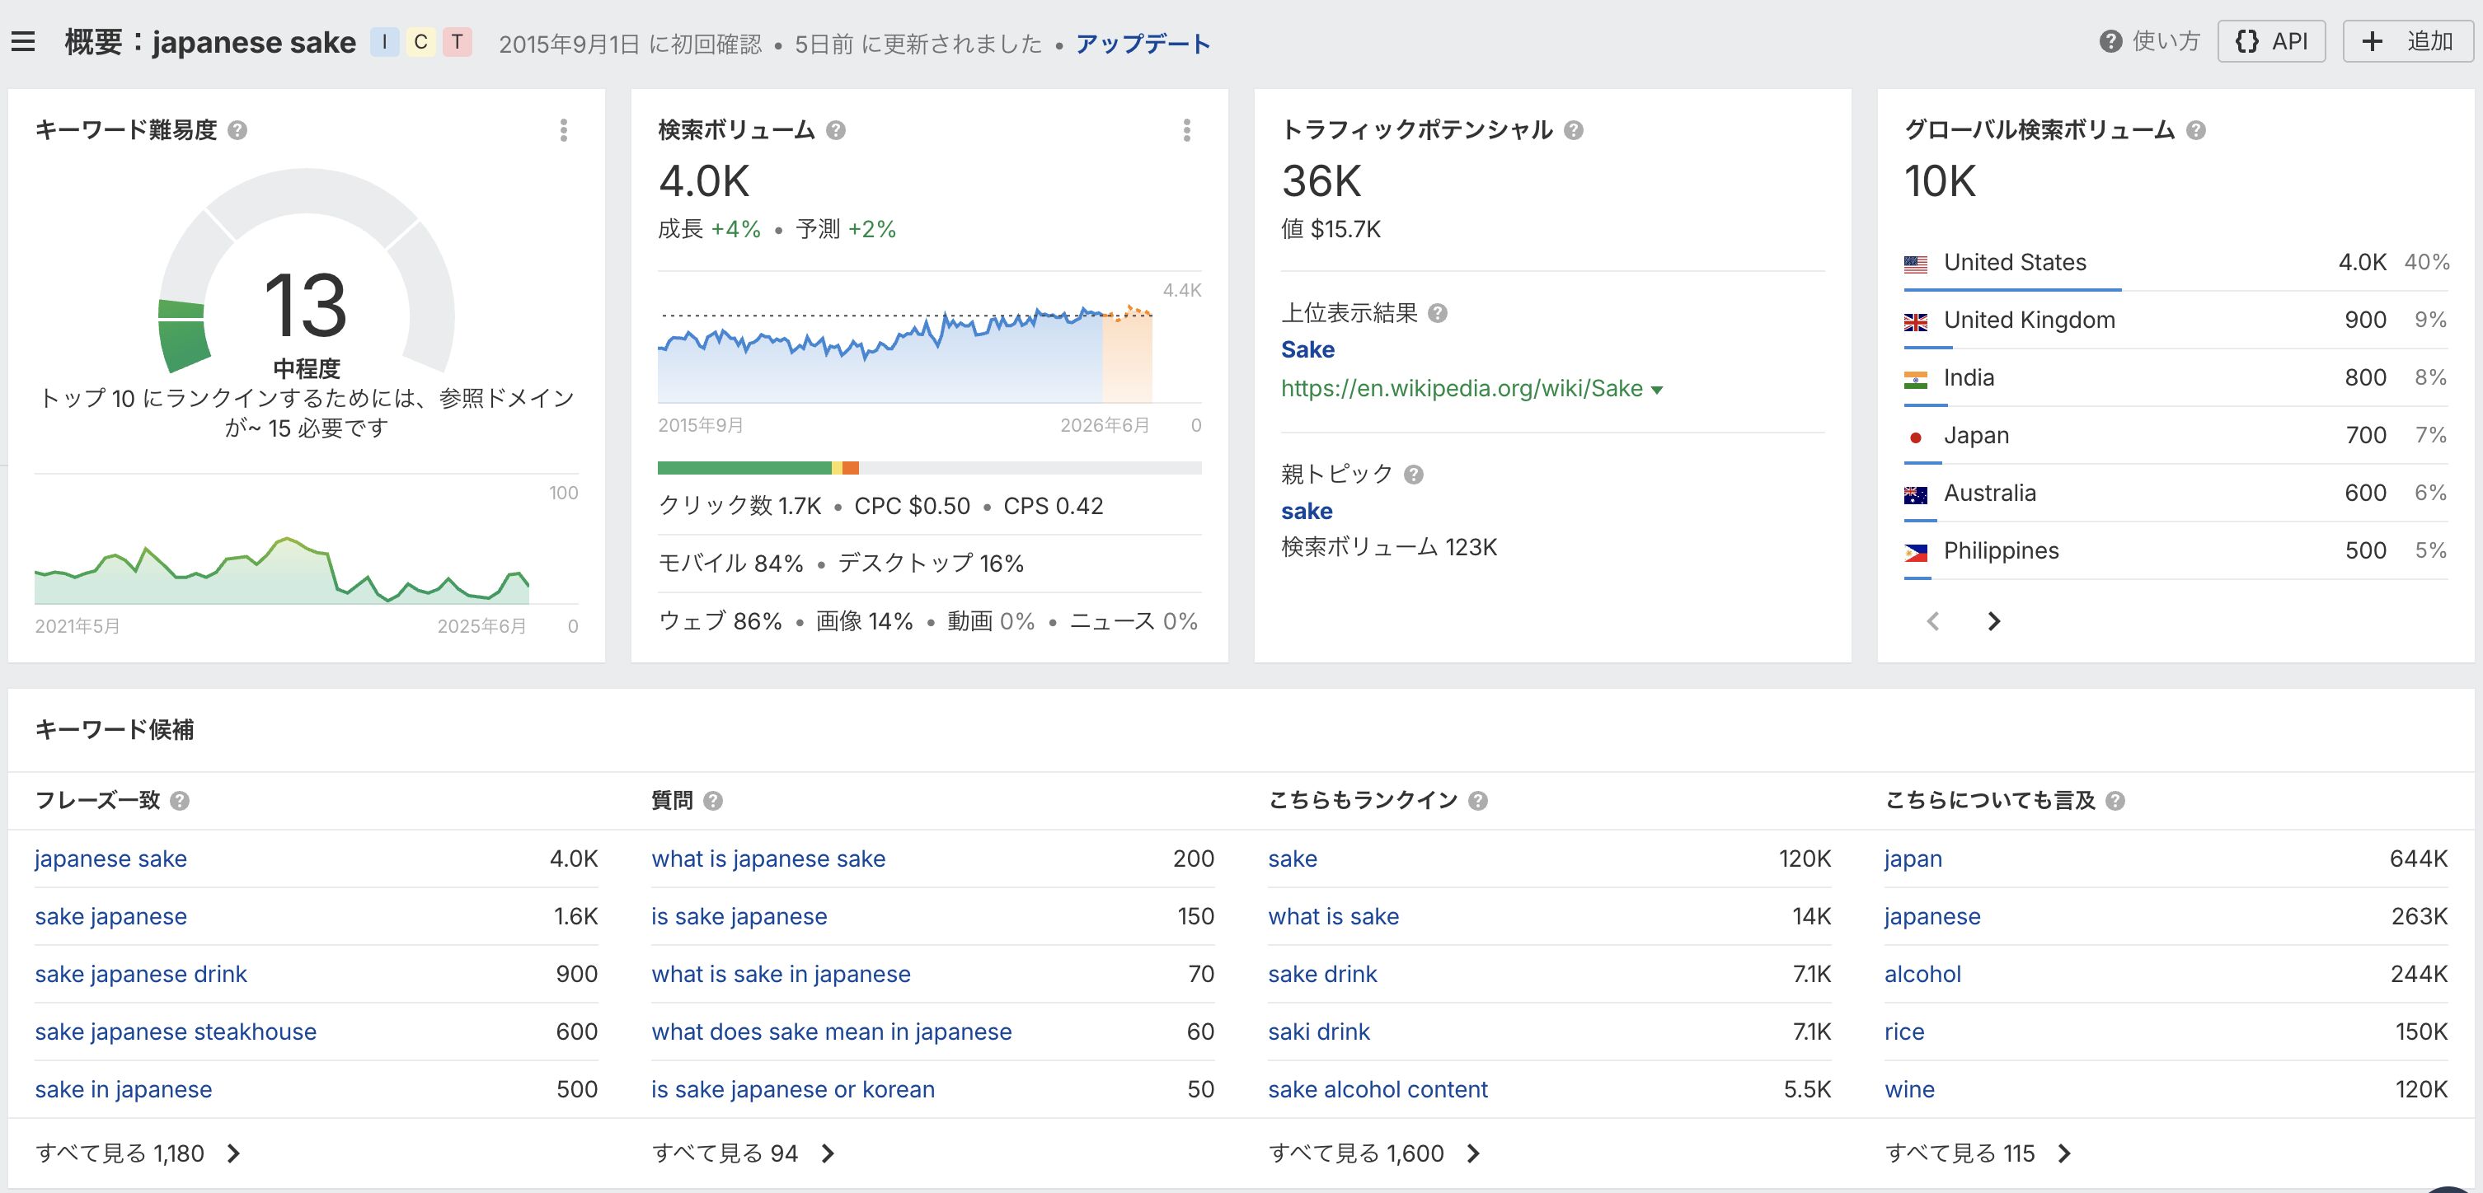This screenshot has width=2483, height=1193.
Task: Click the green clicks distribution bar
Action: pyautogui.click(x=743, y=468)
